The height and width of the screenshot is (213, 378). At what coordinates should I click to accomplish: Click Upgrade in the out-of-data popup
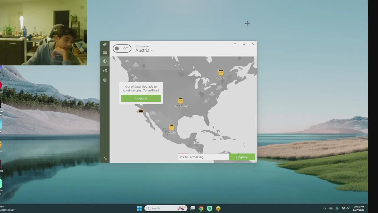141,98
